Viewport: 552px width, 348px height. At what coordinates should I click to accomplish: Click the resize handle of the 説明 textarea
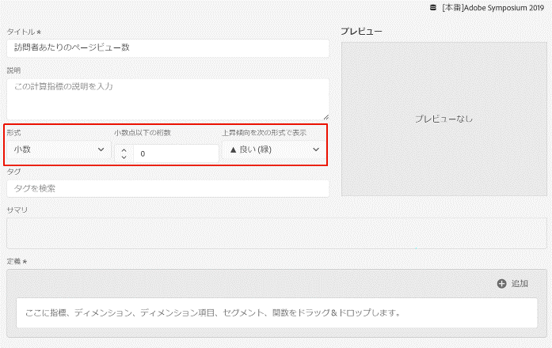pyautogui.click(x=325, y=115)
